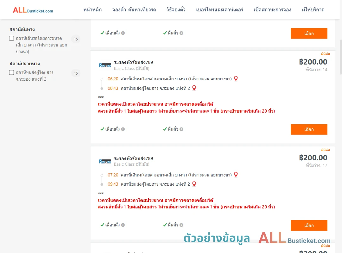The width and height of the screenshot is (342, 253).
Task: Click คืนตั๋ว info icon for 06:20 trip
Action: (x=181, y=129)
